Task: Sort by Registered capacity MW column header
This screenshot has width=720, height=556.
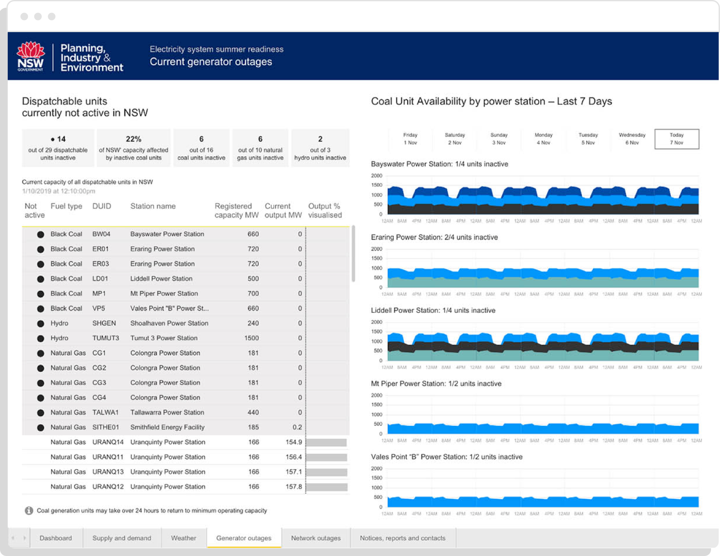Action: [x=236, y=211]
